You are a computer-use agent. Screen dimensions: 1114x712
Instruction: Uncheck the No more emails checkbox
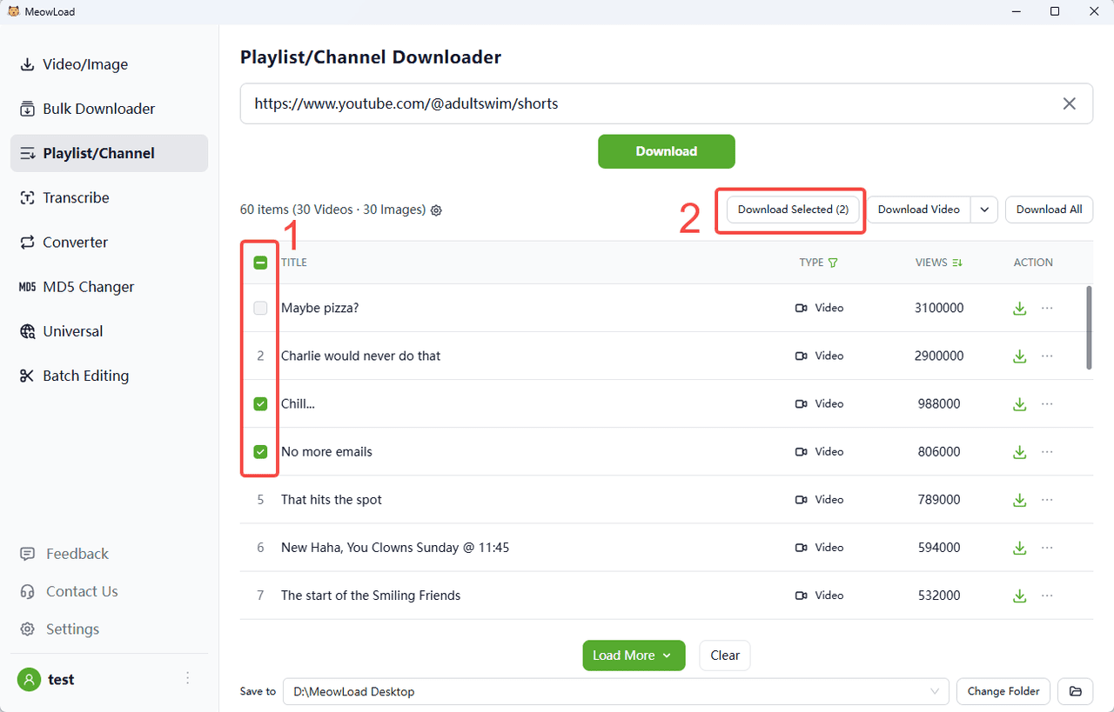click(x=260, y=452)
